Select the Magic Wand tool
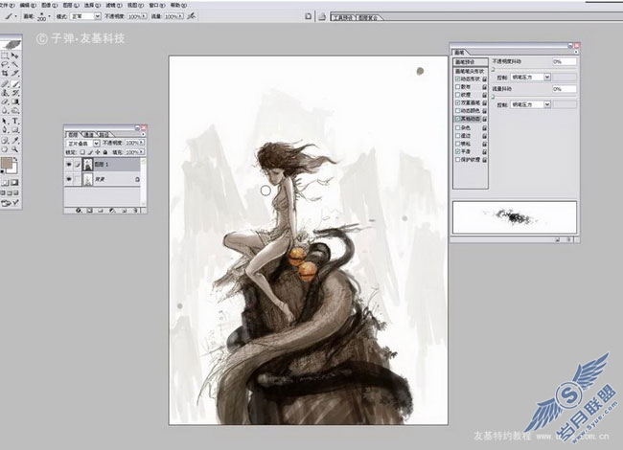This screenshot has width=623, height=450. tap(15, 64)
